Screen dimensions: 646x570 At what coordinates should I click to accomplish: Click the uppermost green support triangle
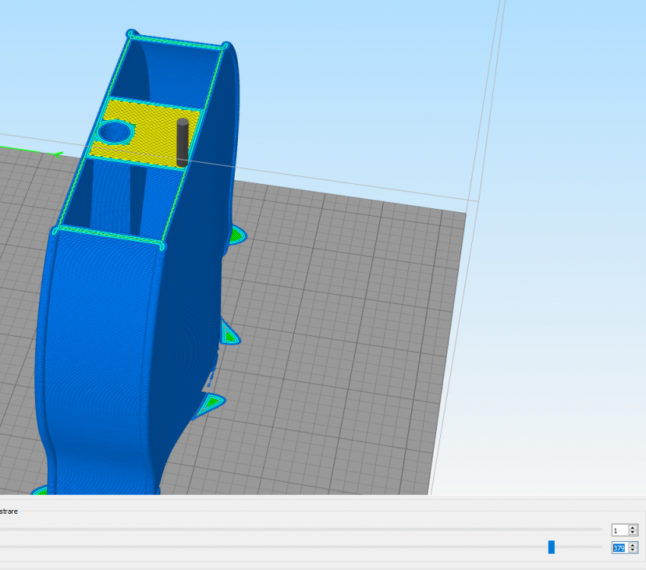[x=236, y=235]
